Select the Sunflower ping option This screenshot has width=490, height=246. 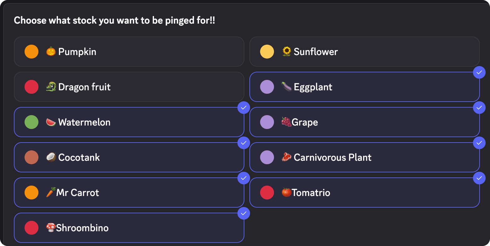[364, 52]
